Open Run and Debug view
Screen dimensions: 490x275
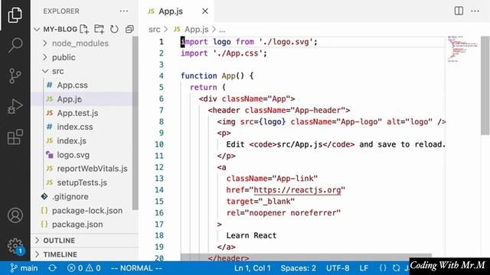click(x=15, y=106)
